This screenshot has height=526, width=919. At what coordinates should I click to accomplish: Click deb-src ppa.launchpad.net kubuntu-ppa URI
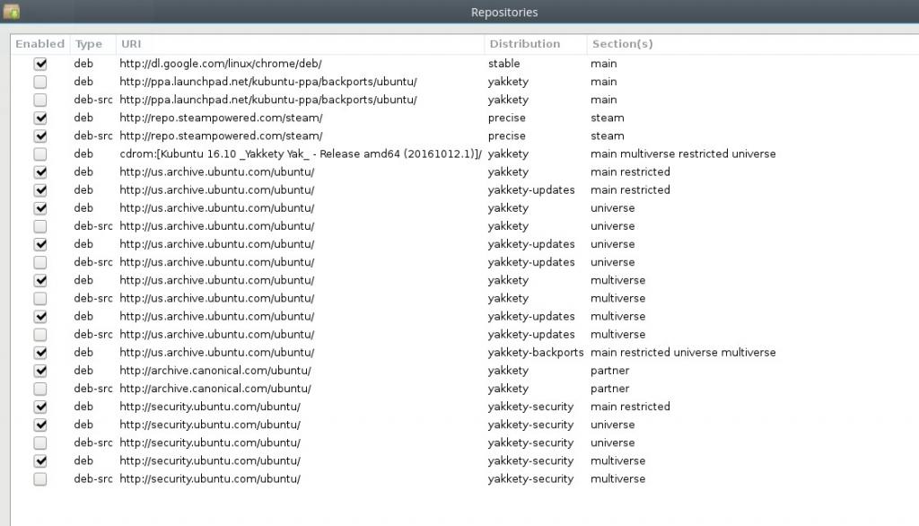click(x=267, y=100)
